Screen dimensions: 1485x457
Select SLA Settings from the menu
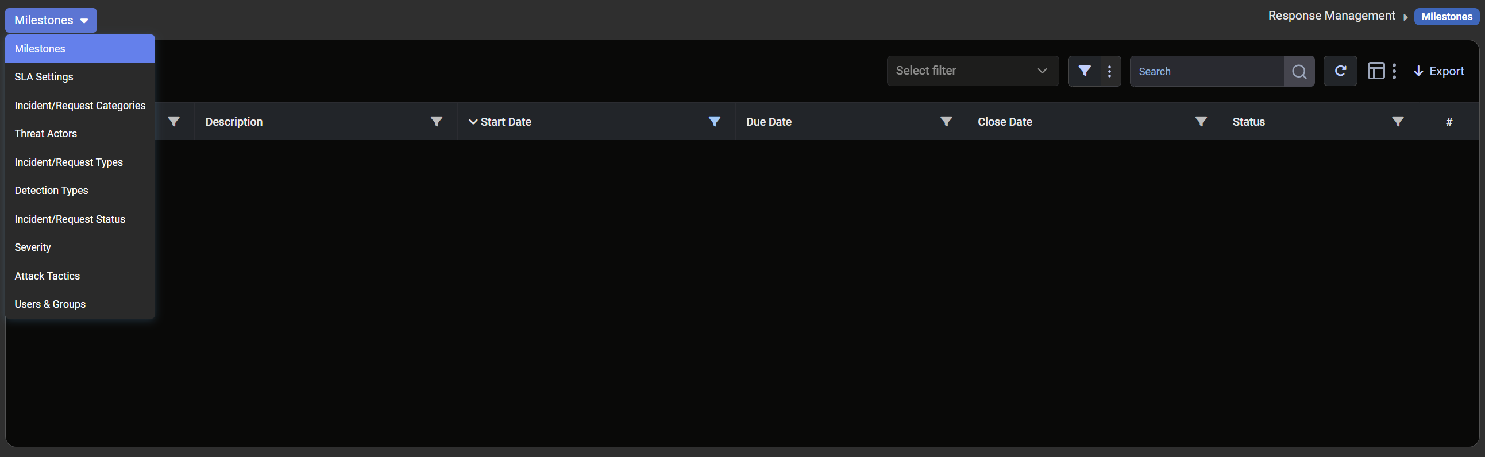44,77
